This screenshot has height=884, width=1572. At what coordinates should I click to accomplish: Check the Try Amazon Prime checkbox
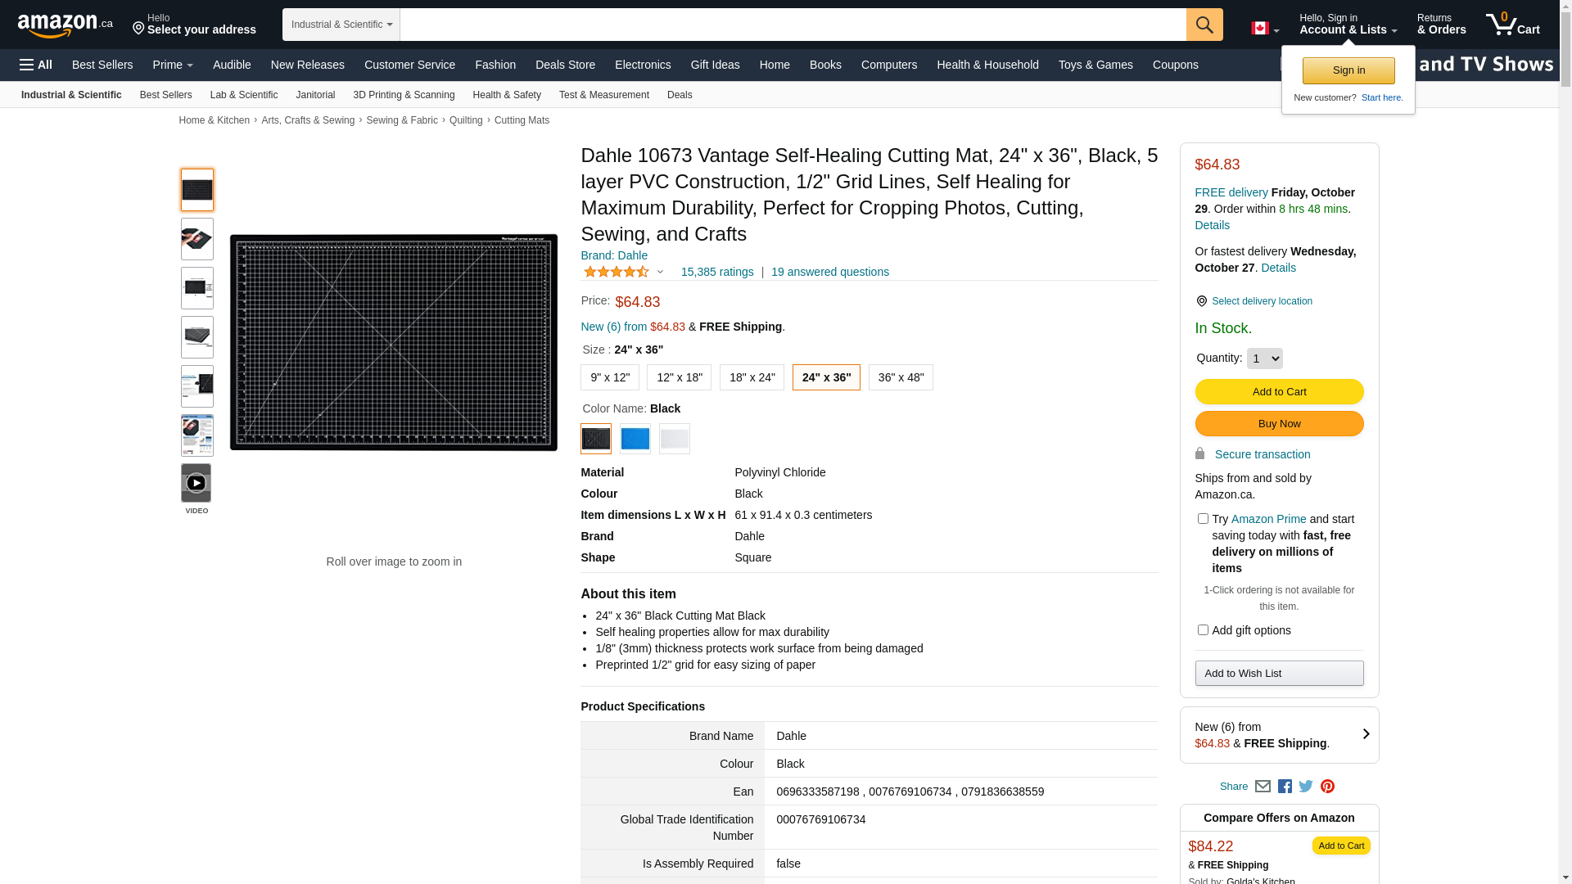click(x=1203, y=519)
